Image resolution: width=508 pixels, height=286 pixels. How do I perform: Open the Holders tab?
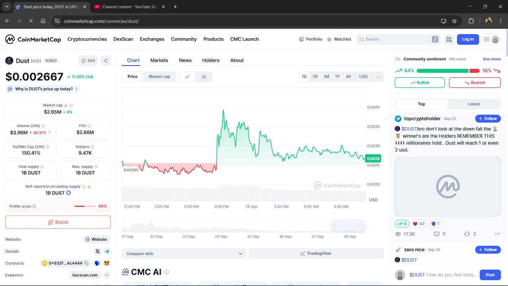[211, 60]
